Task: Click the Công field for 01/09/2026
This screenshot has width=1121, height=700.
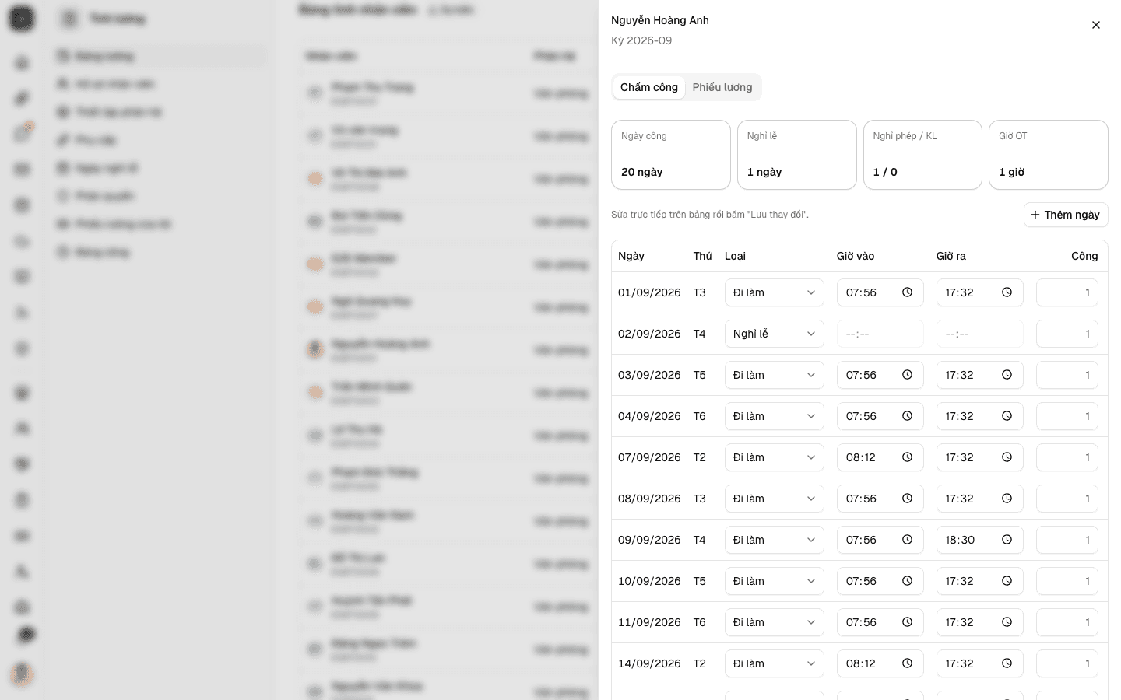Action: (1067, 292)
